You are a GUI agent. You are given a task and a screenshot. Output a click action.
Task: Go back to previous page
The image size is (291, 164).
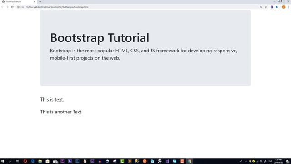2,7
